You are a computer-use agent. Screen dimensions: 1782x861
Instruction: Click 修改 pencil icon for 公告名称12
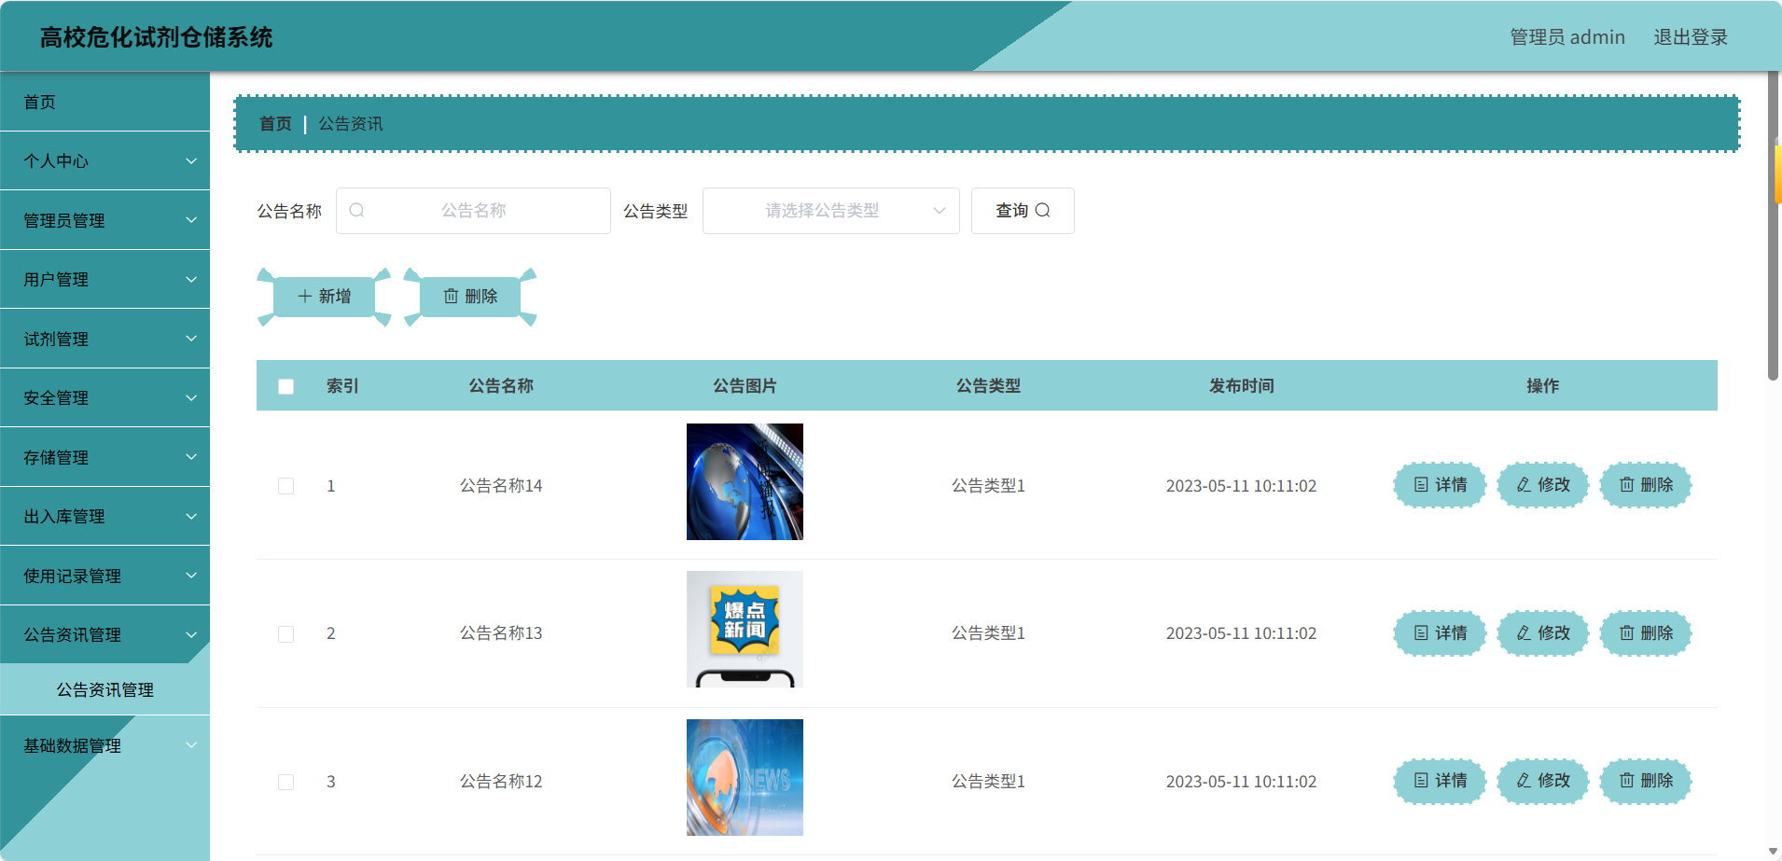[x=1524, y=781]
